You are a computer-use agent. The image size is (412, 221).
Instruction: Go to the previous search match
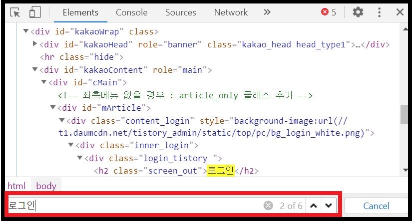(314, 206)
